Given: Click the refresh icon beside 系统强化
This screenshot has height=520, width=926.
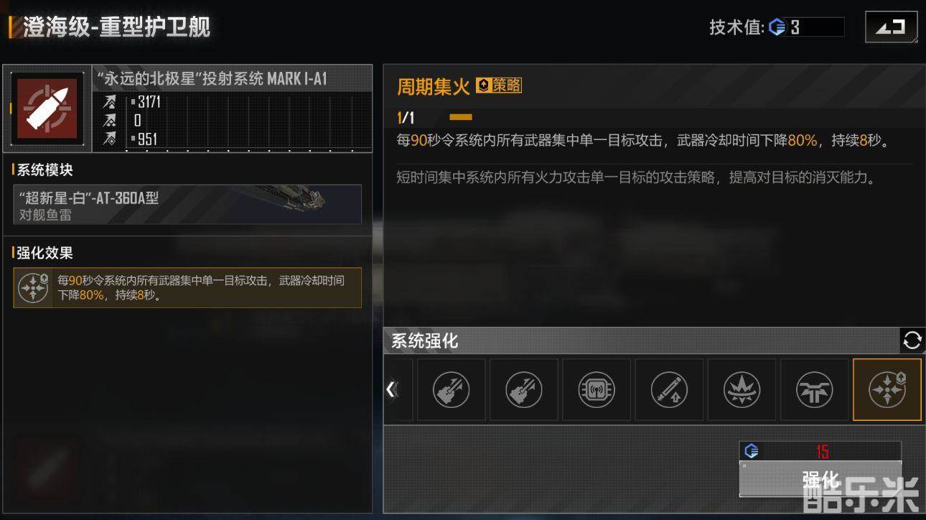Looking at the screenshot, I should 912,340.
